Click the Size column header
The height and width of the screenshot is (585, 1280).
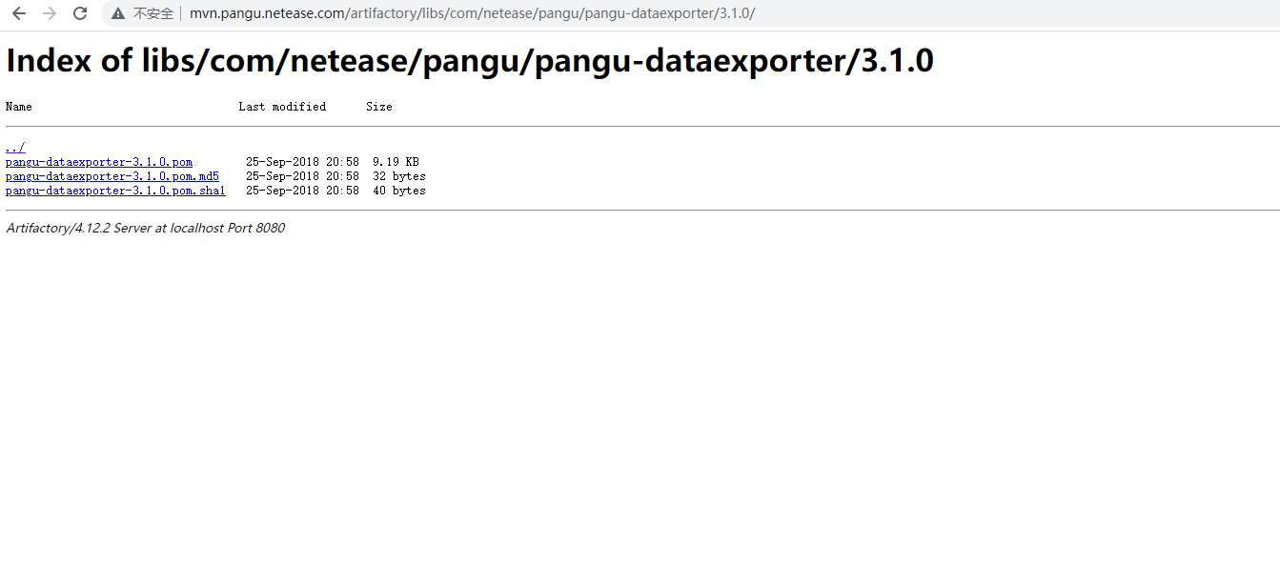(379, 107)
